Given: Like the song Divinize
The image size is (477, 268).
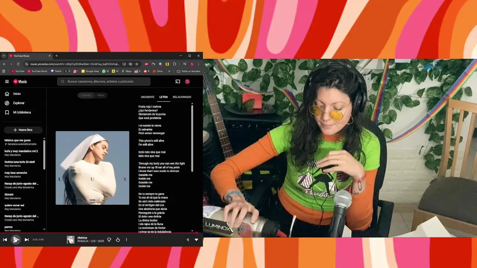Looking at the screenshot, I should tap(118, 240).
